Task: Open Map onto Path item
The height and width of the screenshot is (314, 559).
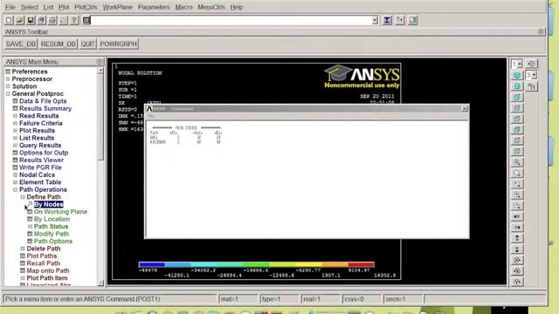Action: [48, 271]
